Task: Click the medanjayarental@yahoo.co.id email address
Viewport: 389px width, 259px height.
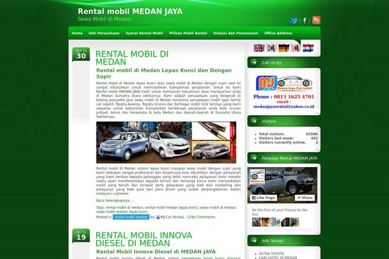Action: 284,107
